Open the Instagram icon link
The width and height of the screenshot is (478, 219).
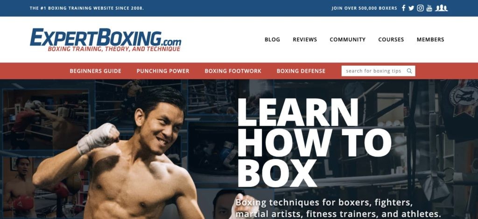pyautogui.click(x=421, y=8)
